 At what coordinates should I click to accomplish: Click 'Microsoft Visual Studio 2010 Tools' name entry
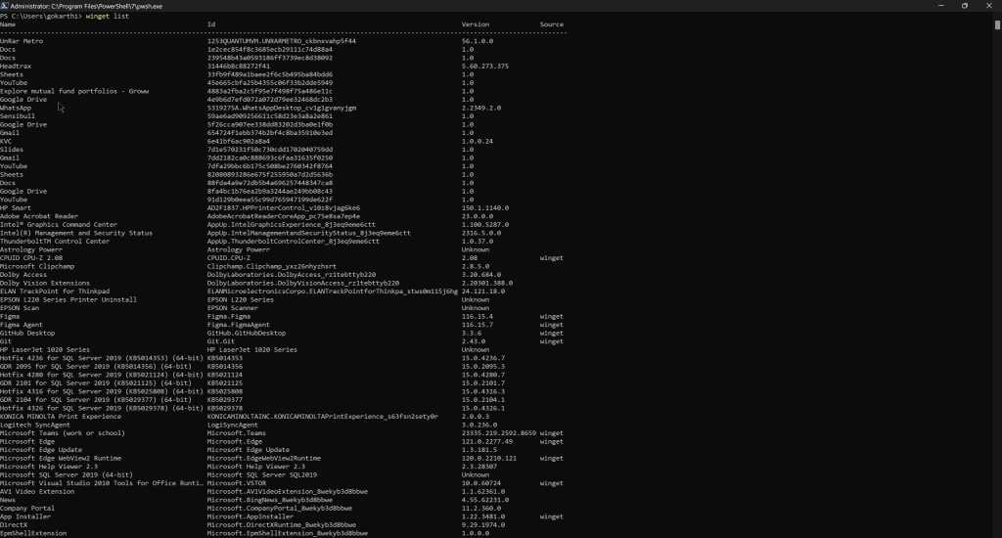pyautogui.click(x=102, y=482)
